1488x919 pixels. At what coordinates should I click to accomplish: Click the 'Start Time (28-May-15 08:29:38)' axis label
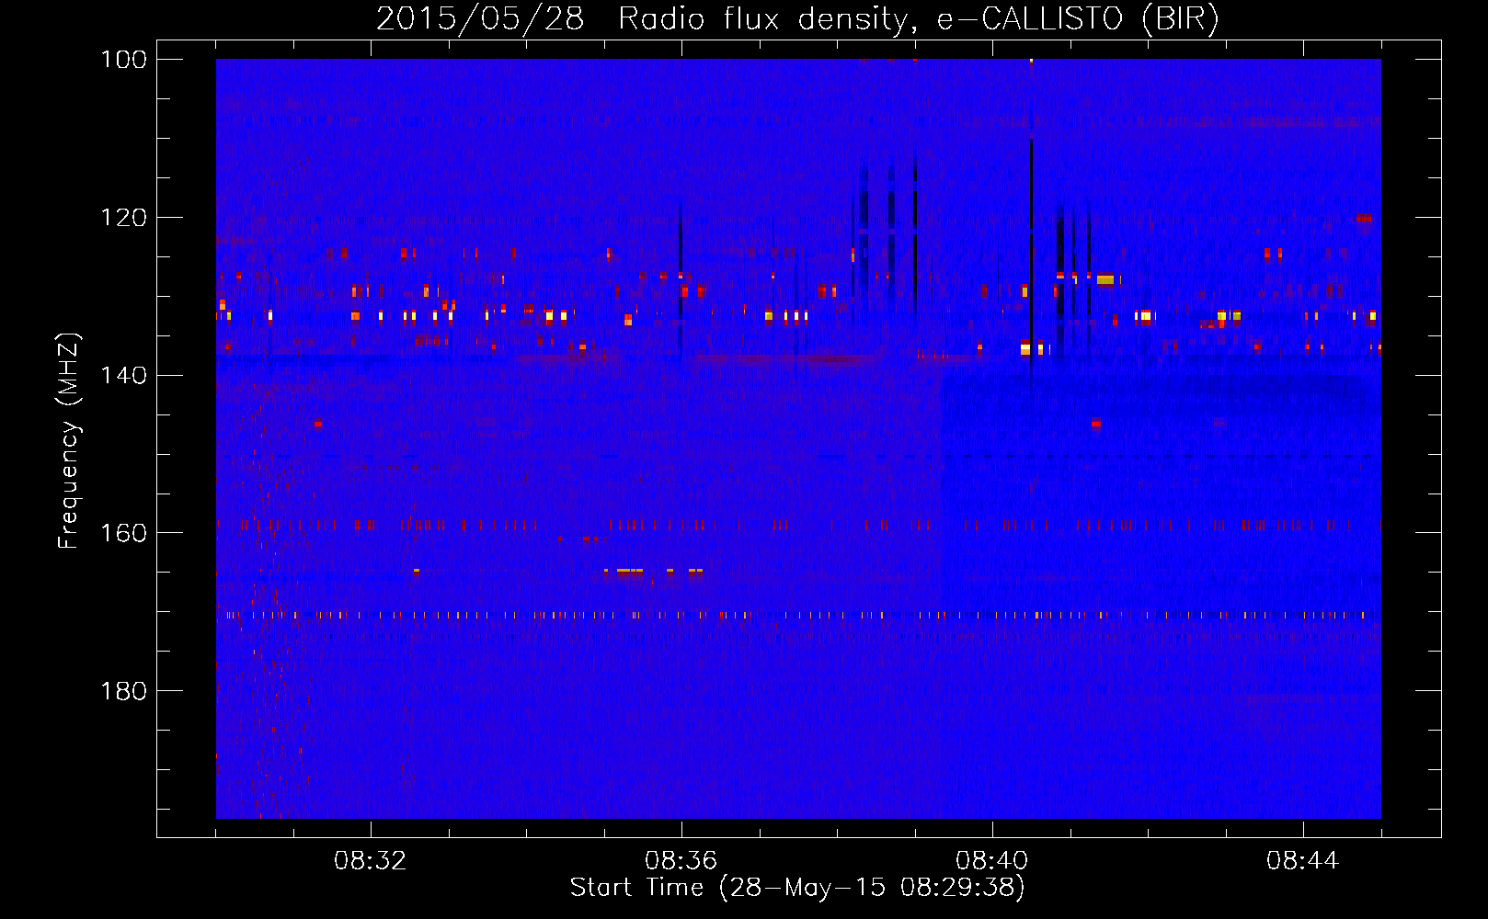pos(797,888)
